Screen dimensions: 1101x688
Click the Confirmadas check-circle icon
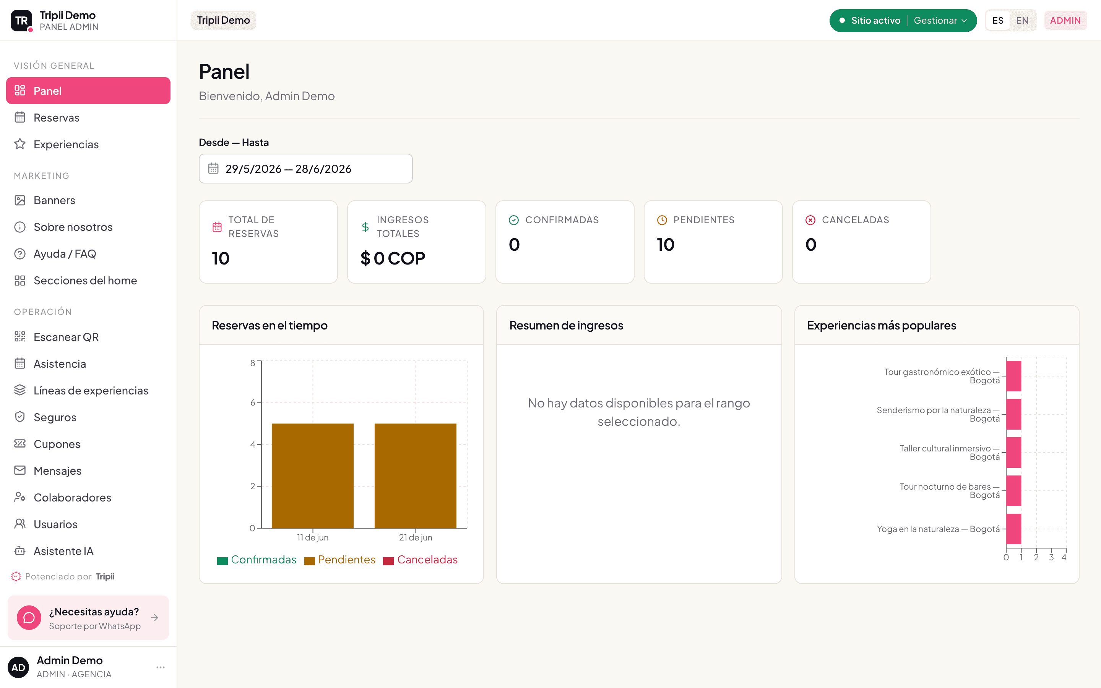point(514,220)
